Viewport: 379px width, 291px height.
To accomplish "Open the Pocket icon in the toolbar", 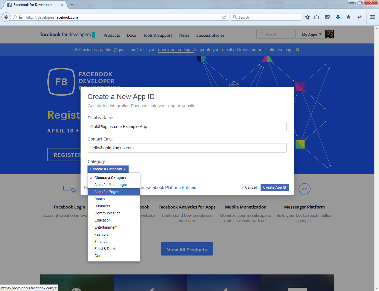I will click(x=327, y=17).
